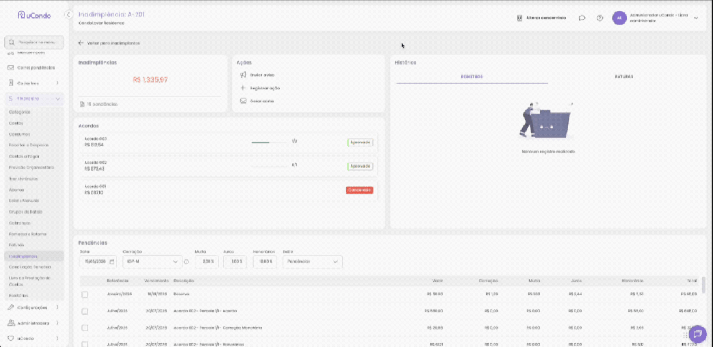Open Receitas e Despesas menu item

29,145
